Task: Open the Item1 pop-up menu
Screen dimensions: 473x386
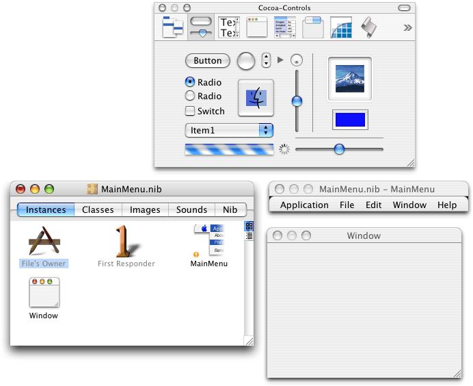Action: coord(229,130)
